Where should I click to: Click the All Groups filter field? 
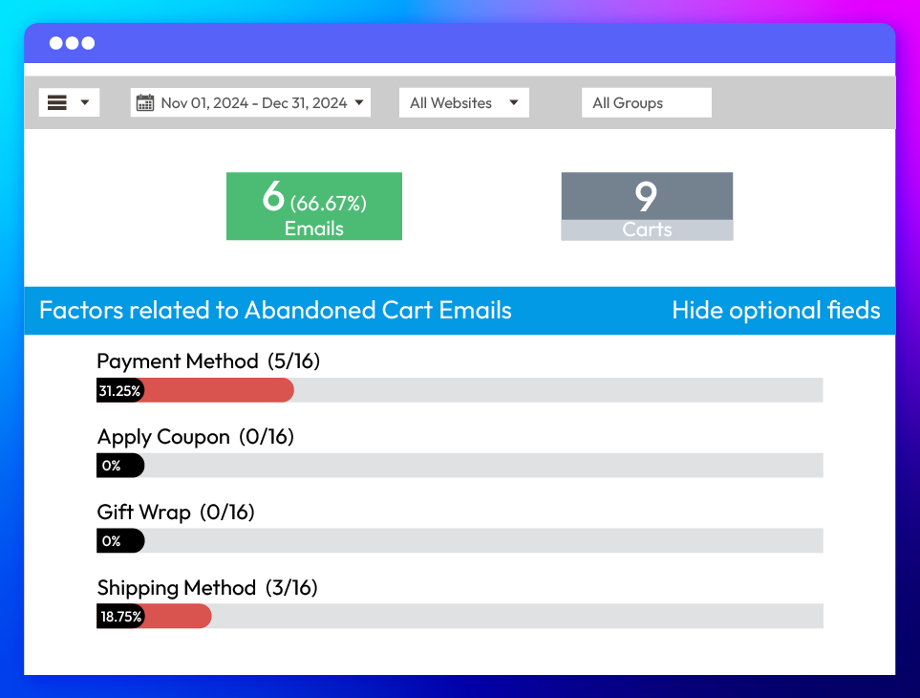tap(647, 102)
